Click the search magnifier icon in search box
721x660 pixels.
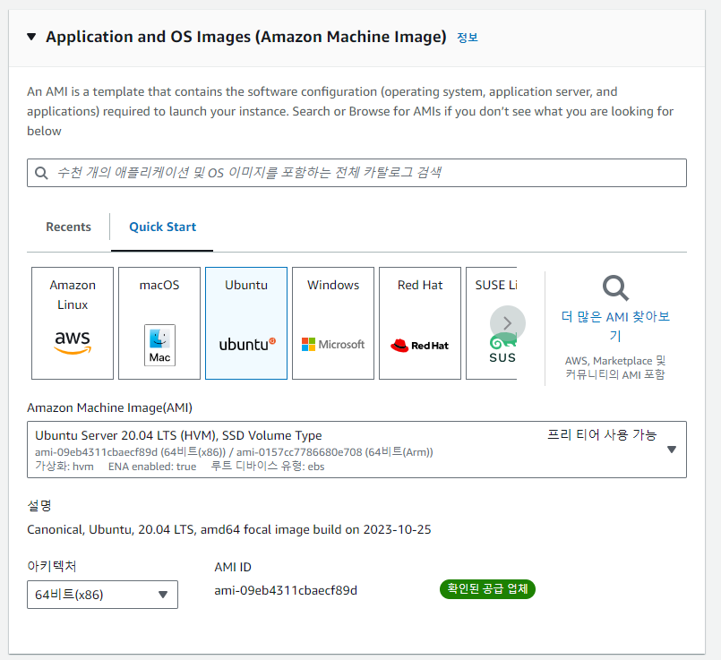click(x=41, y=173)
